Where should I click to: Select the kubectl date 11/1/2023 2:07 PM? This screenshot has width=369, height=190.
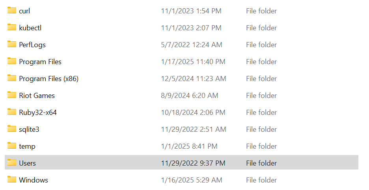[191, 28]
